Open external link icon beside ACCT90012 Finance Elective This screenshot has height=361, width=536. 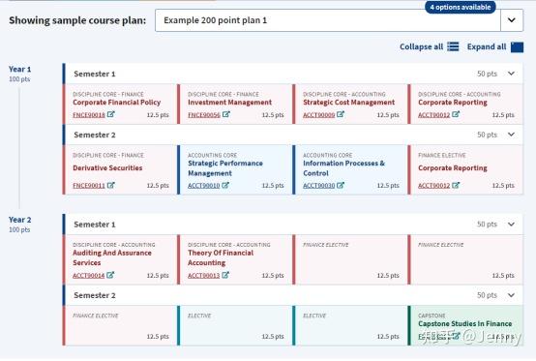[x=456, y=185]
